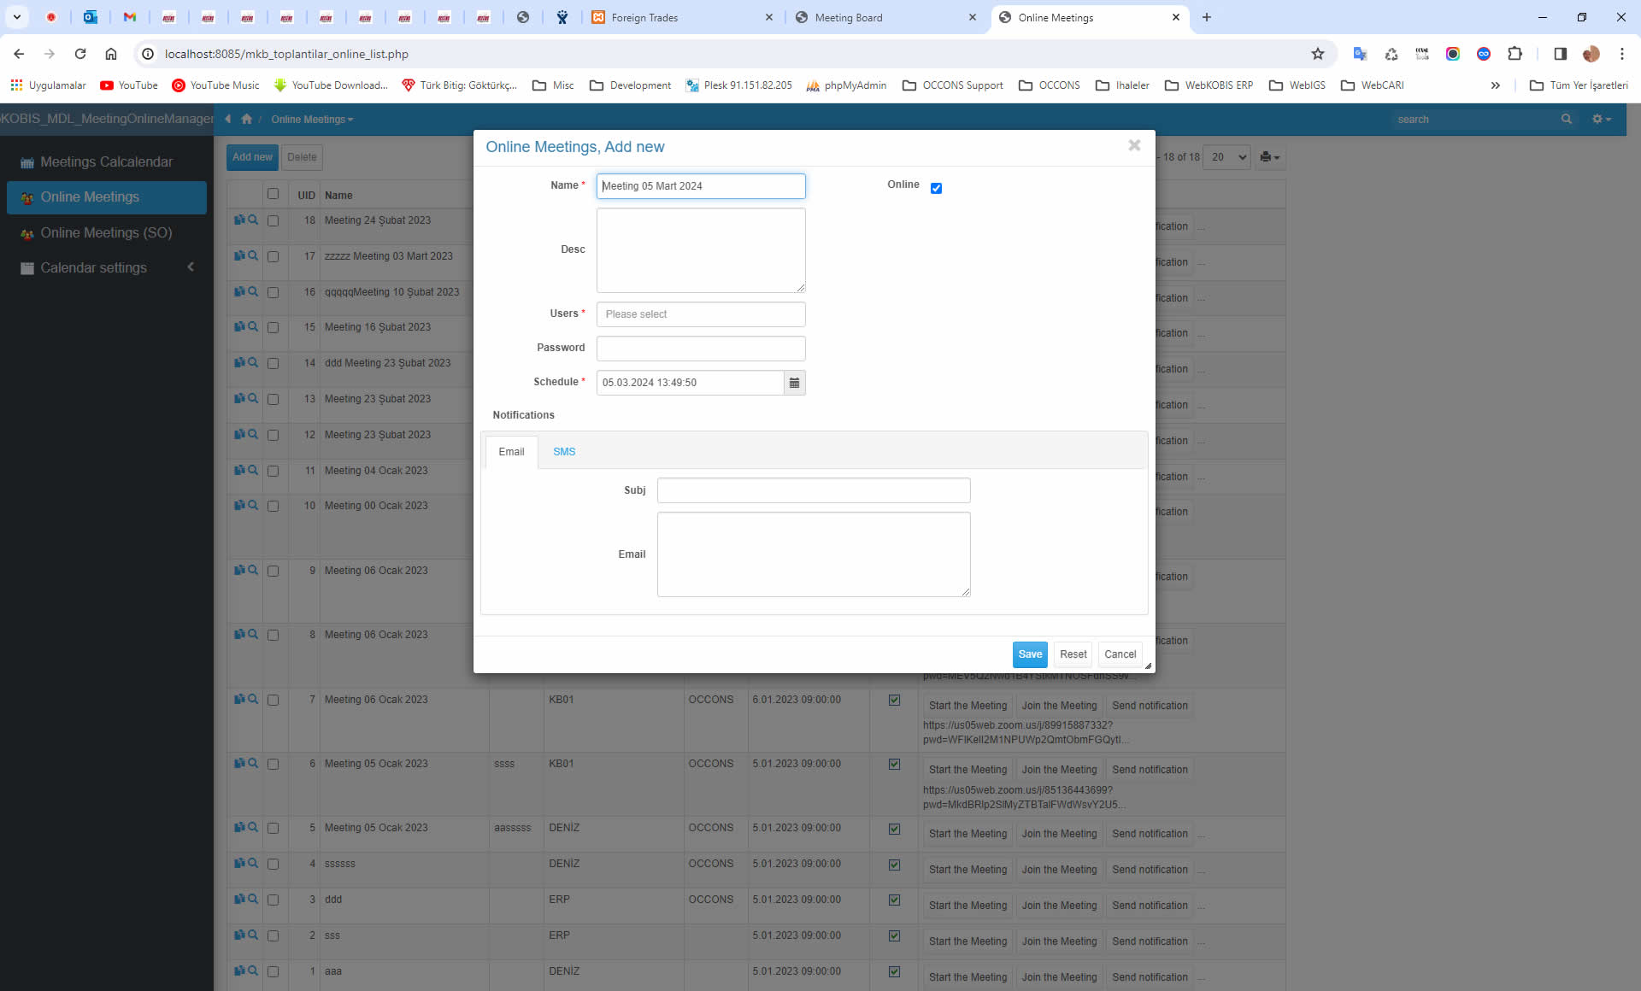Check the row checkbox for UID 1
The height and width of the screenshot is (991, 1641).
pyautogui.click(x=273, y=971)
